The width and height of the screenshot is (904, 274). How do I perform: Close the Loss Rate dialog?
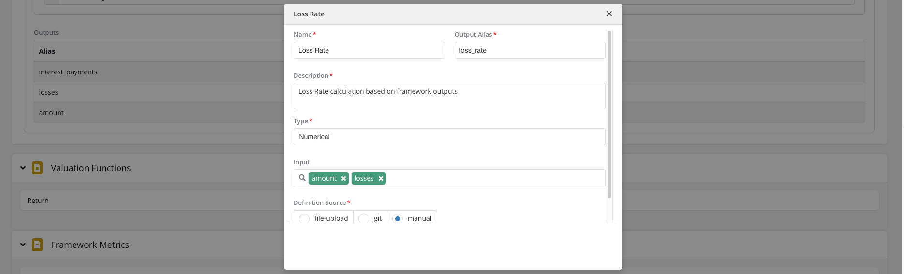[x=609, y=14]
